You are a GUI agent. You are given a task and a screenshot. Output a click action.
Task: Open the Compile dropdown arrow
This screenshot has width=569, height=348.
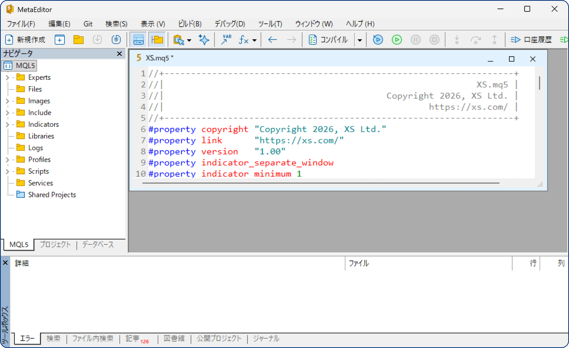click(360, 40)
